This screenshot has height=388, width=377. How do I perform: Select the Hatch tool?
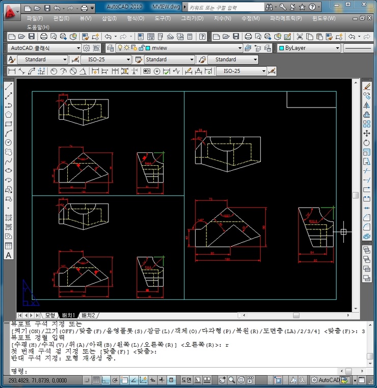point(9,218)
